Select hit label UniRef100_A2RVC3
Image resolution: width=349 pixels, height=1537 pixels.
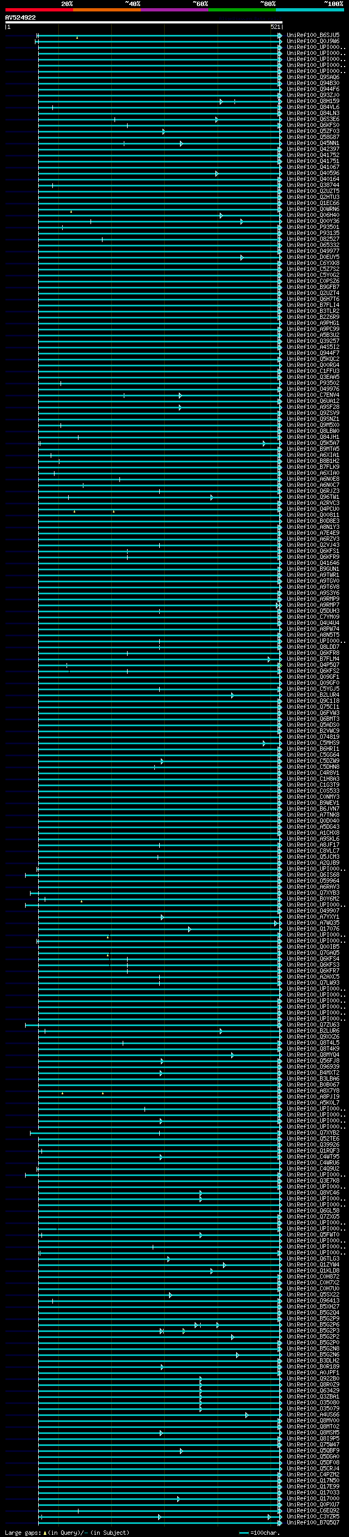[312, 503]
